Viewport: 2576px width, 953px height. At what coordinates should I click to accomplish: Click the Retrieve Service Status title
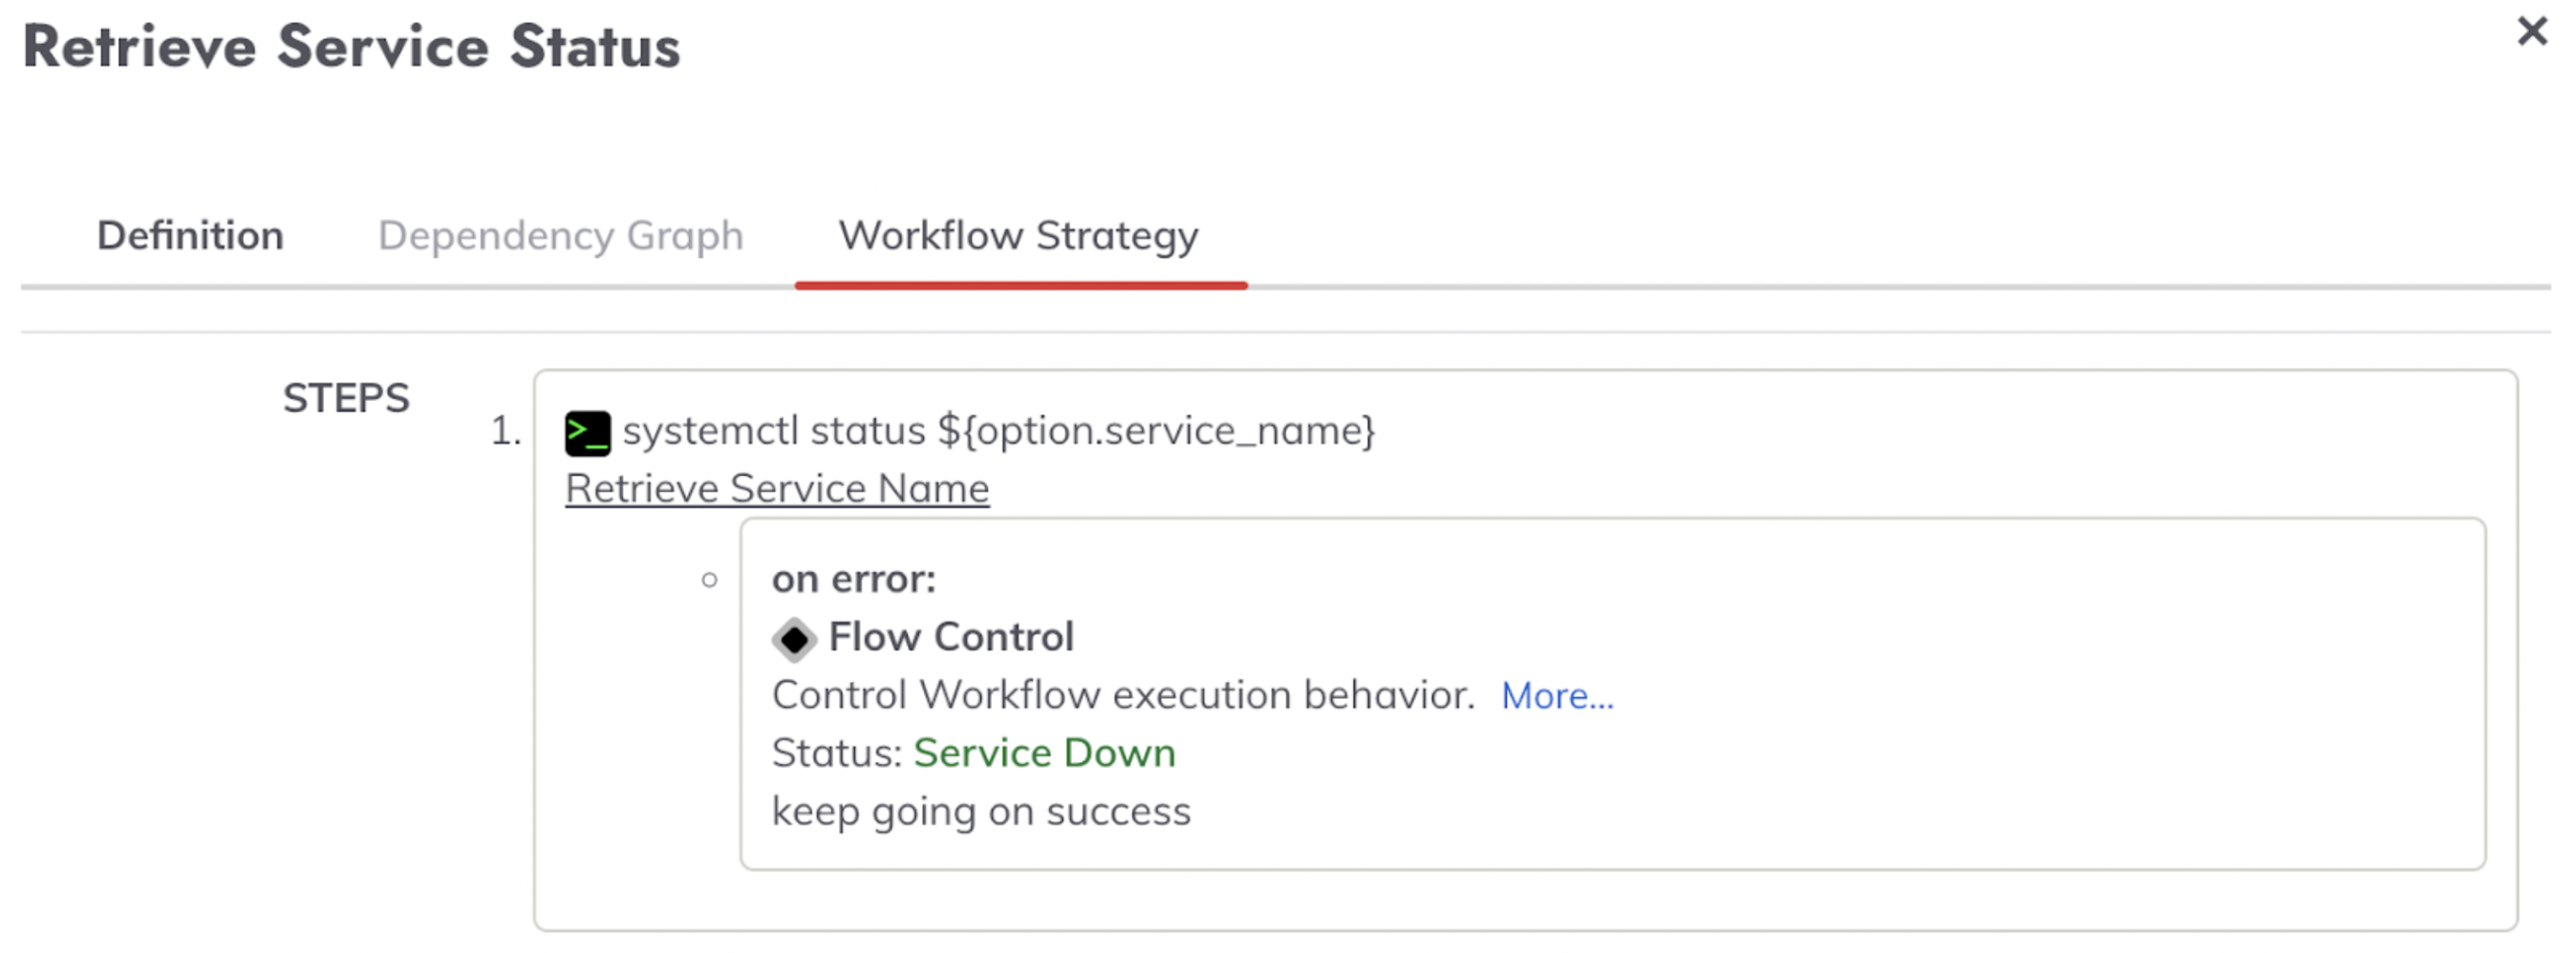351,47
